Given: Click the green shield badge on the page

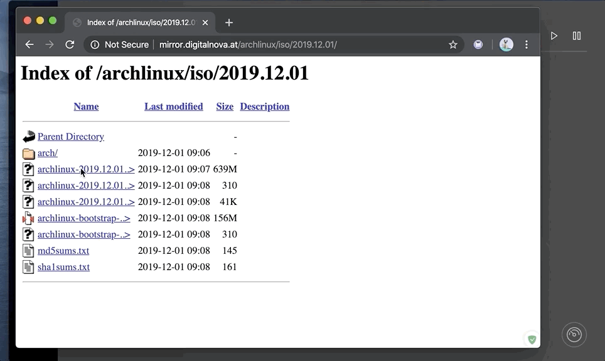Looking at the screenshot, I should click(x=532, y=340).
